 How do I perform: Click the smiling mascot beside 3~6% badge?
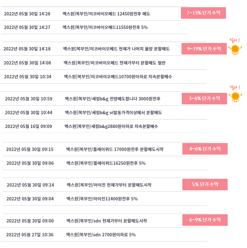[x=235, y=97]
